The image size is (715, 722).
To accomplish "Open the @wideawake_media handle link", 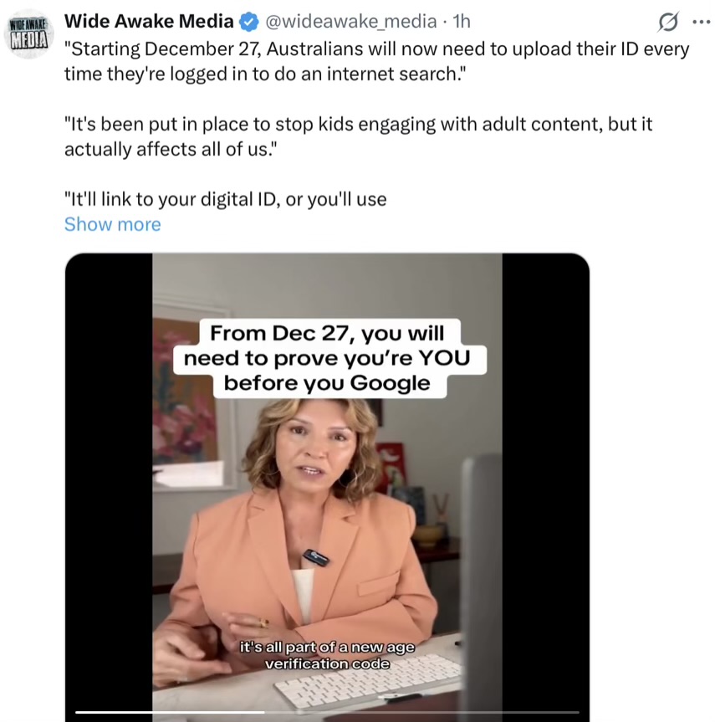I will coord(351,21).
